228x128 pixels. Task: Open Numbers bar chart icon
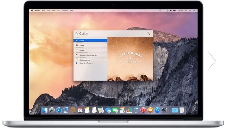(129, 110)
